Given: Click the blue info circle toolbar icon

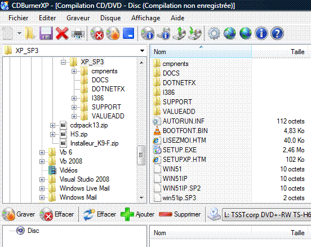Looking at the screenshot, I should (261, 33).
